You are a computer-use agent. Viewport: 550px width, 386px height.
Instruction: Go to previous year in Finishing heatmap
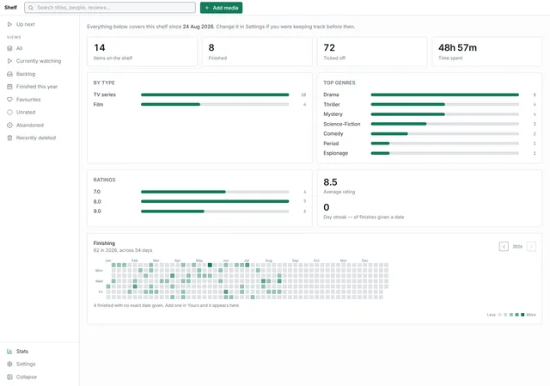[504, 247]
